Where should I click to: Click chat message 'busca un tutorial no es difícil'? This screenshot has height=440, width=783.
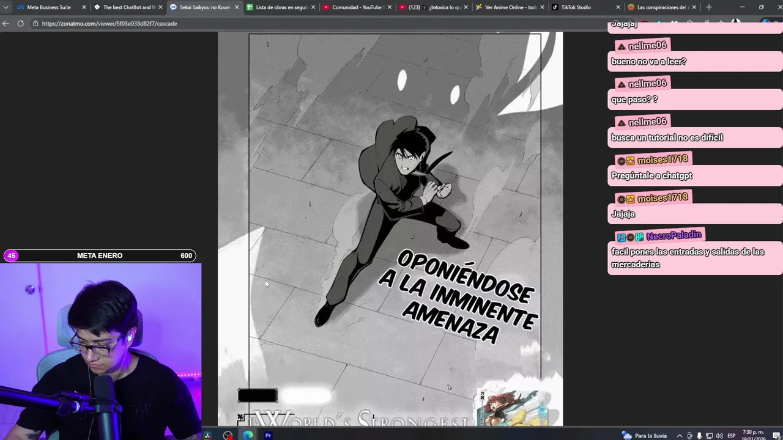pos(695,138)
